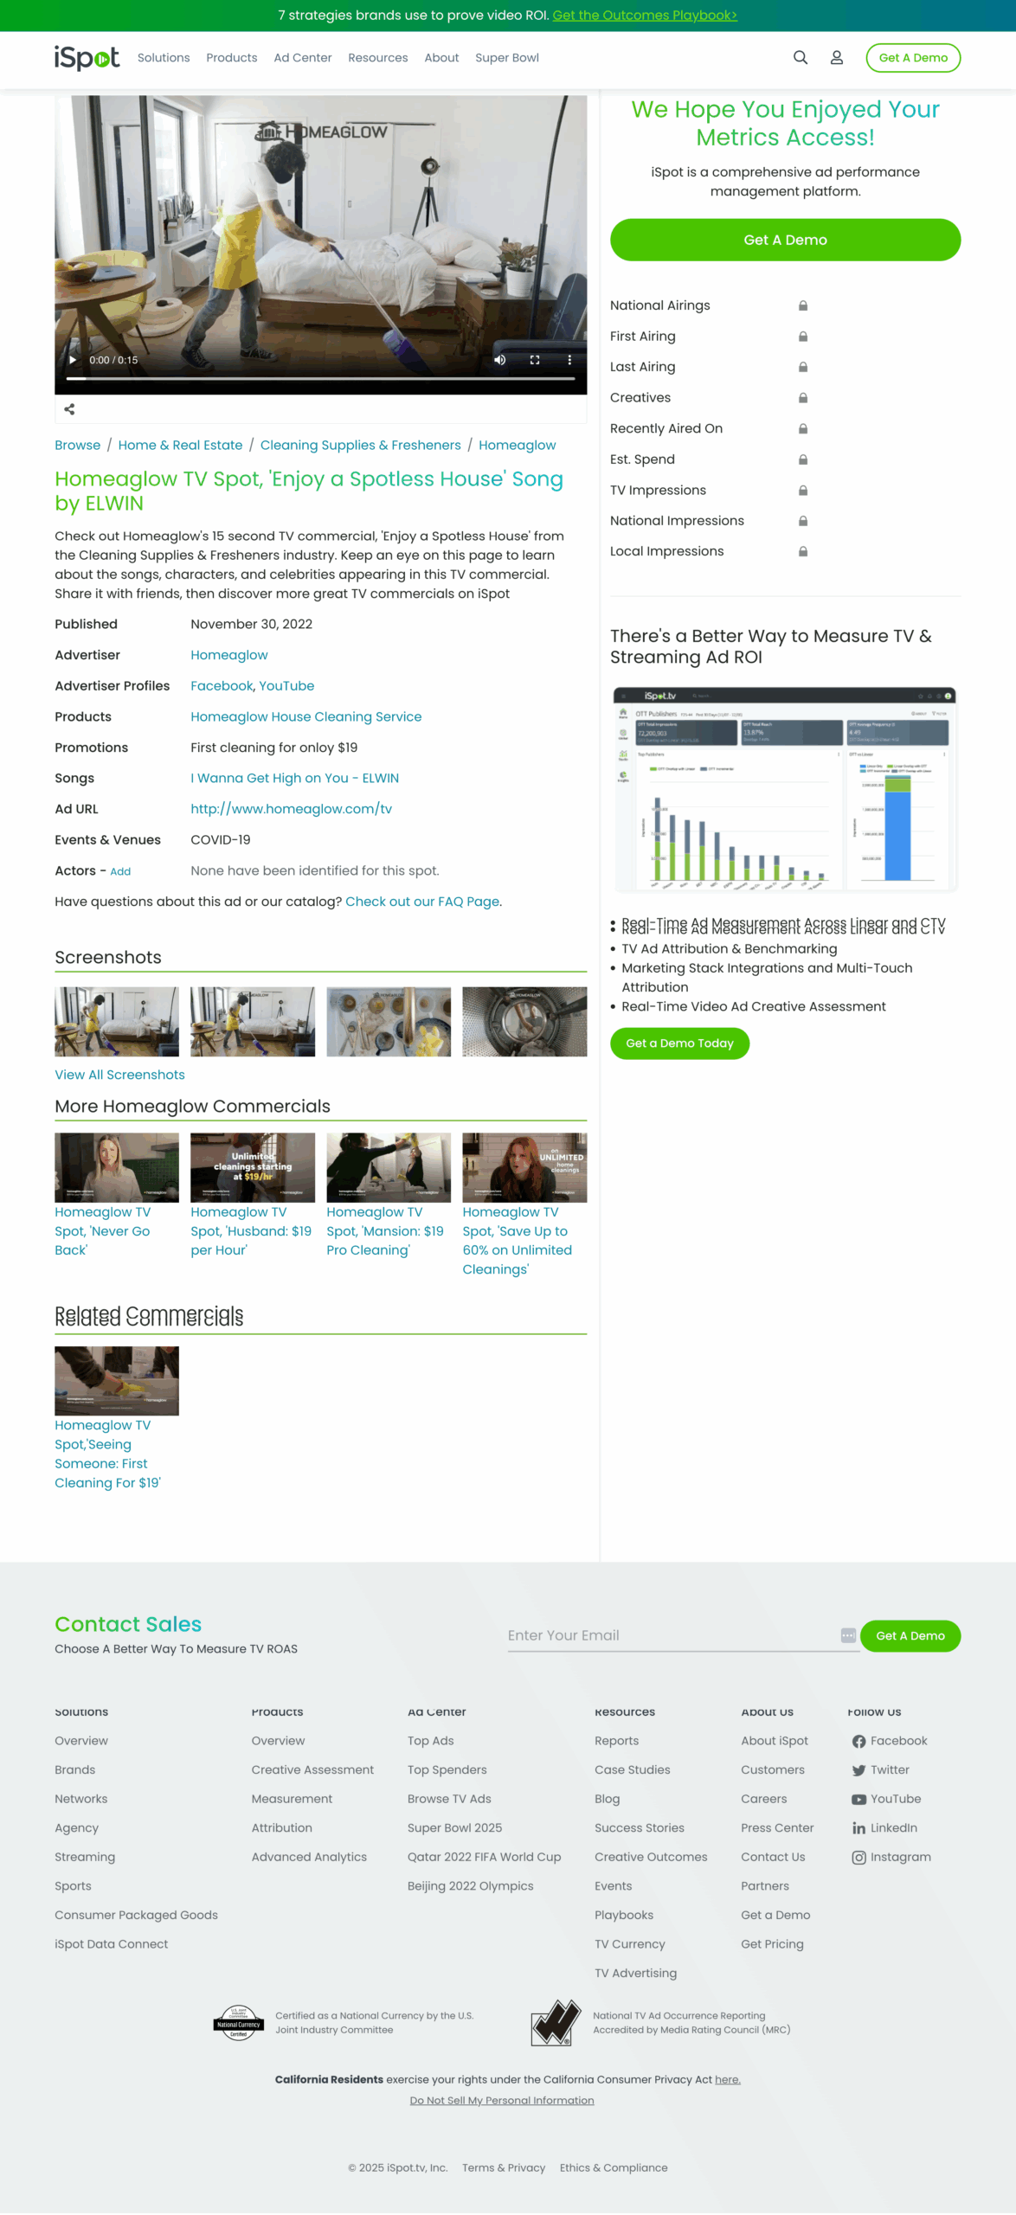The image size is (1016, 2215).
Task: Open the Products menu
Action: point(232,58)
